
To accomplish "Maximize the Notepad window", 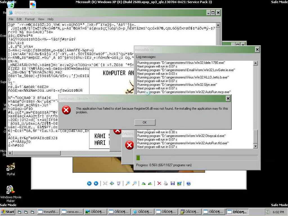I will tap(213, 13).
